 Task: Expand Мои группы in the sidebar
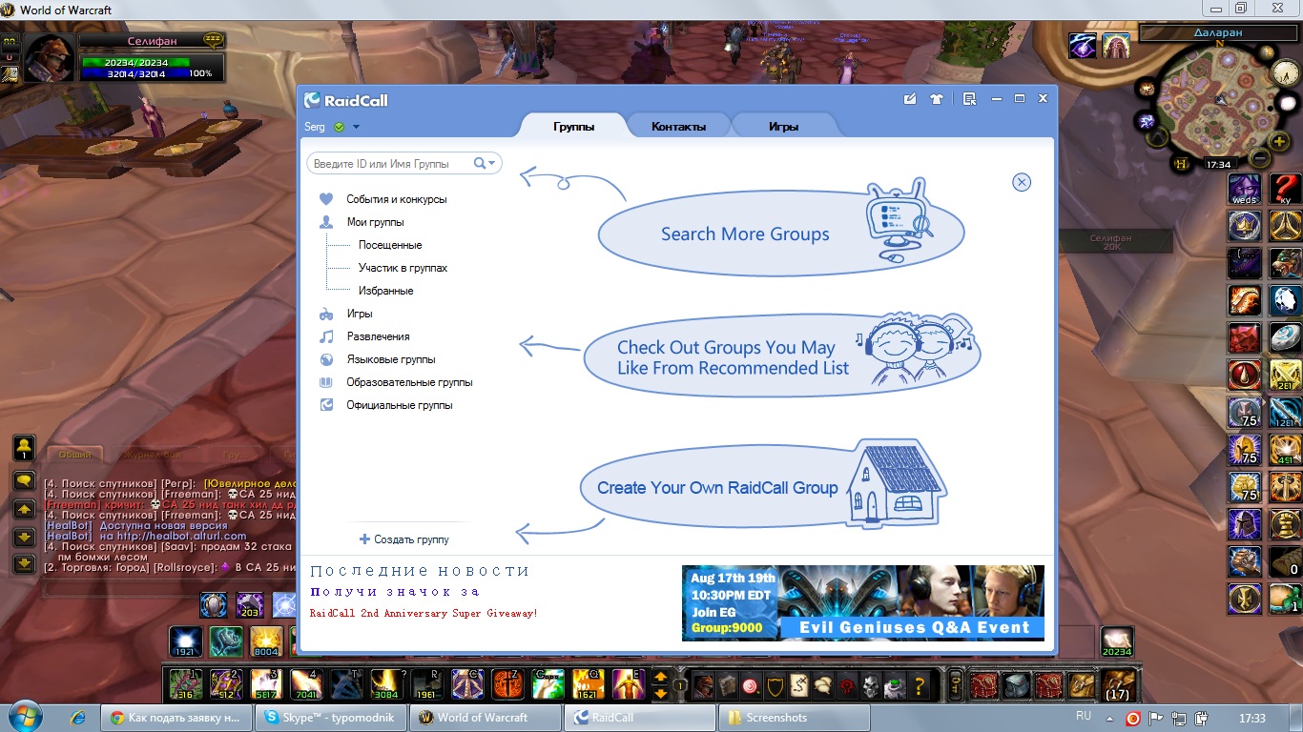(x=375, y=222)
